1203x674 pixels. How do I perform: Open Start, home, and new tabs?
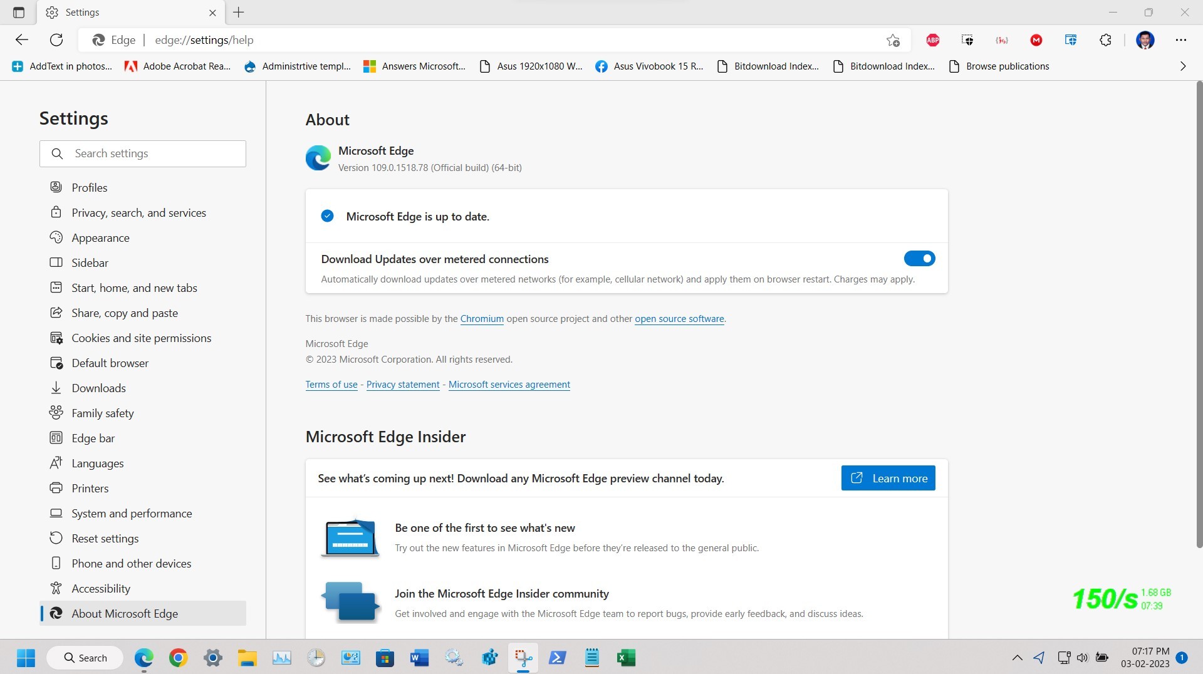[143, 288]
